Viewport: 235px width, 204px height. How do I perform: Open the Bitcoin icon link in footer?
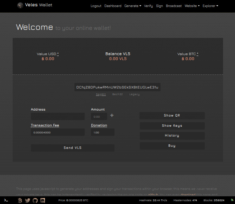pyautogui.click(x=20, y=200)
